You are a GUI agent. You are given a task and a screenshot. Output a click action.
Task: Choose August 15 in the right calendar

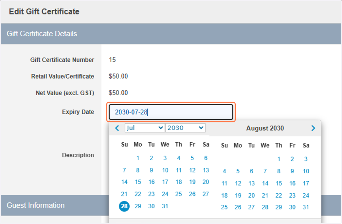pos(279,184)
